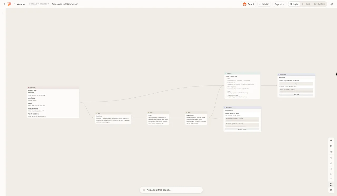Click Audience heading in Document

[32, 98]
